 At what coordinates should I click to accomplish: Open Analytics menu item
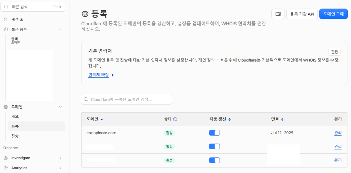[x=19, y=168]
